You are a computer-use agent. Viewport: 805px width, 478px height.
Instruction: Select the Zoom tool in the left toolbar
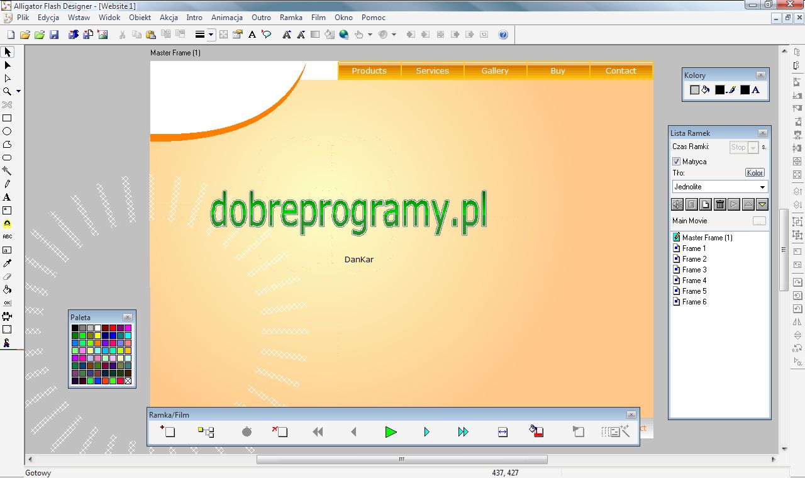[x=8, y=91]
